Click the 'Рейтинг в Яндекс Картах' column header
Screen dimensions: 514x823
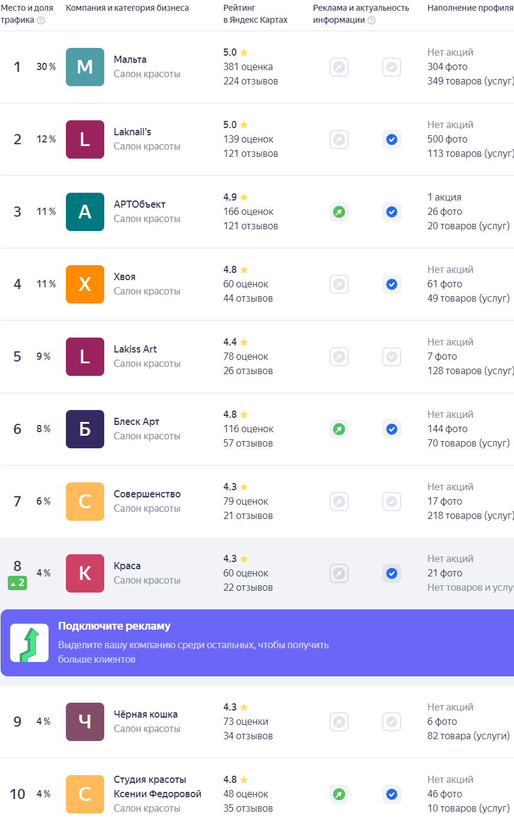(x=256, y=14)
